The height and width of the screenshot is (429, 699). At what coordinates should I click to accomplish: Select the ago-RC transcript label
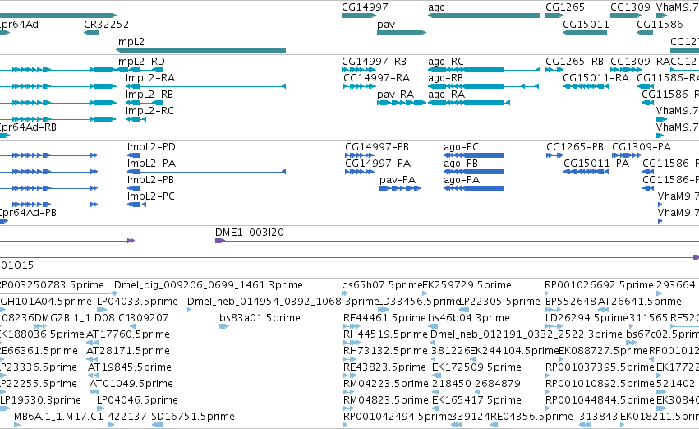446,62
